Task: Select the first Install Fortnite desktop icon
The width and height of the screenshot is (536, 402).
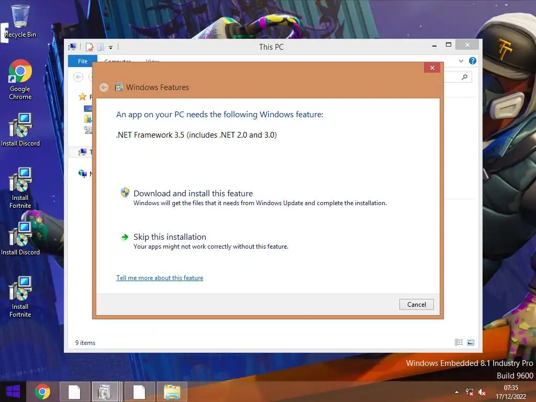Action: 20,188
